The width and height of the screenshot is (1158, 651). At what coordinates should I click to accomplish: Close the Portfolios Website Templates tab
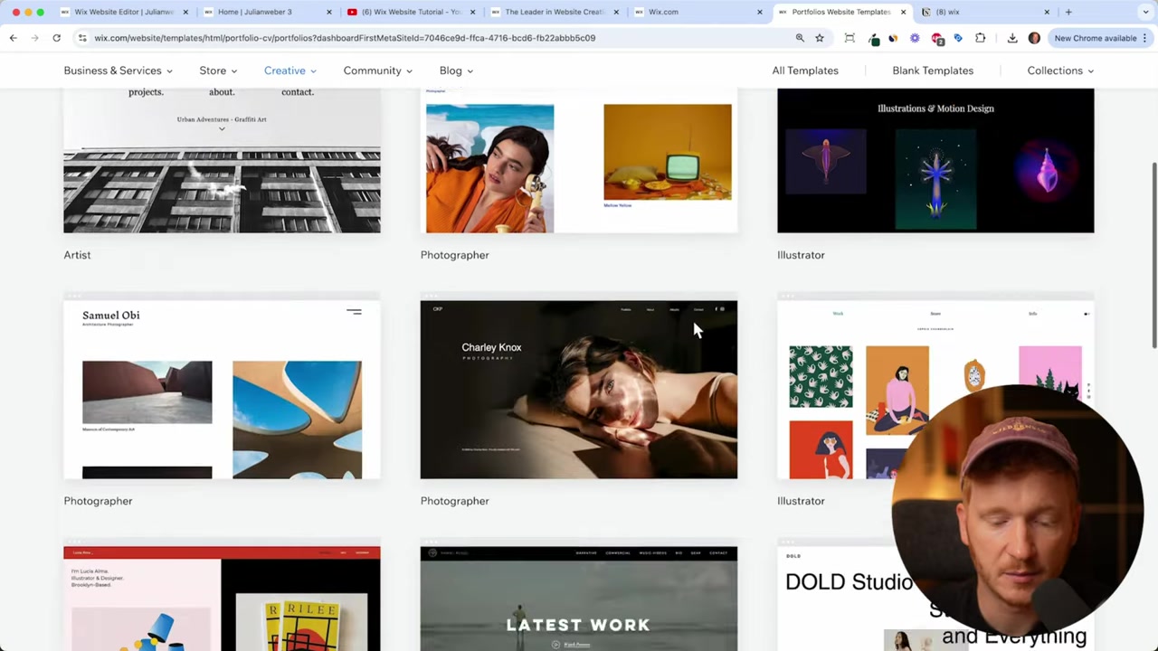pos(903,12)
